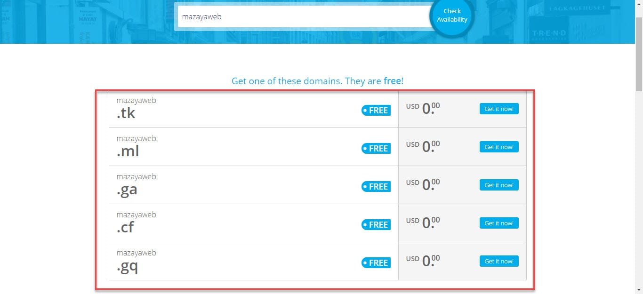
Task: Click the scrollbar up arrow
Action: coord(639,4)
